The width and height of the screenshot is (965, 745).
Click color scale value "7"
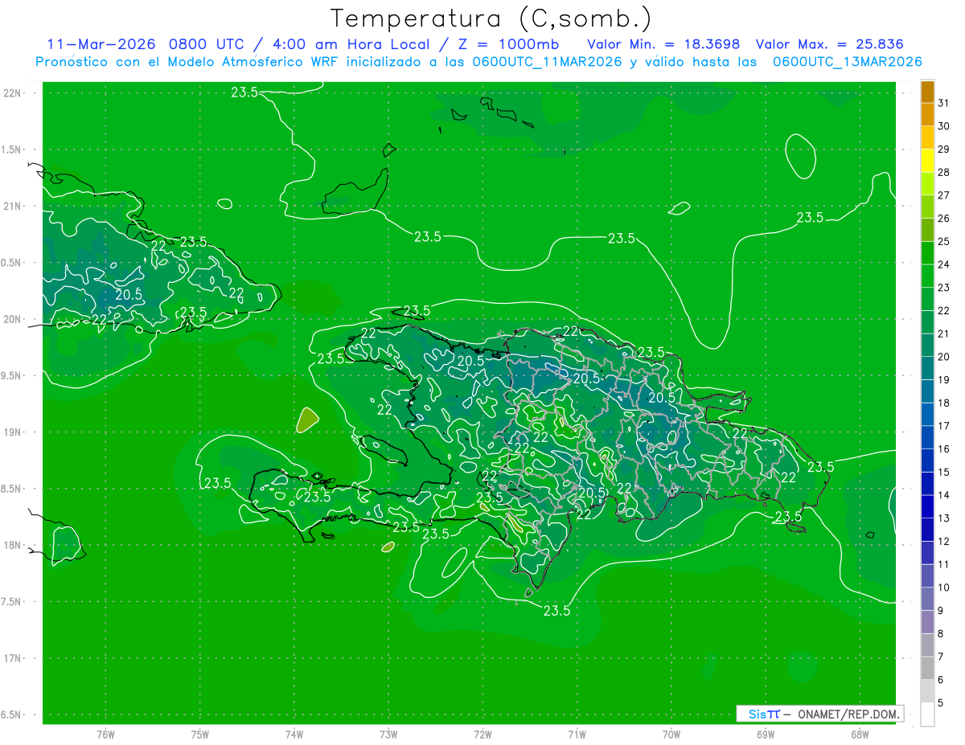coord(941,657)
